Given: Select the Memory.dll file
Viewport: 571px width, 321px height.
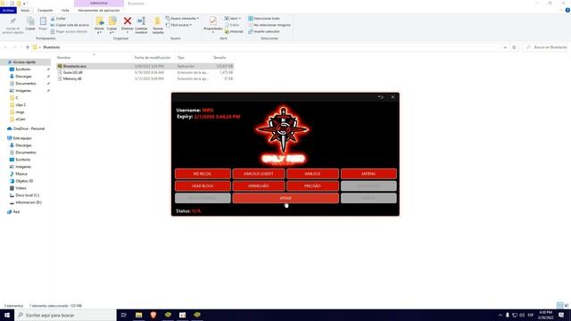Looking at the screenshot, I should tap(72, 78).
